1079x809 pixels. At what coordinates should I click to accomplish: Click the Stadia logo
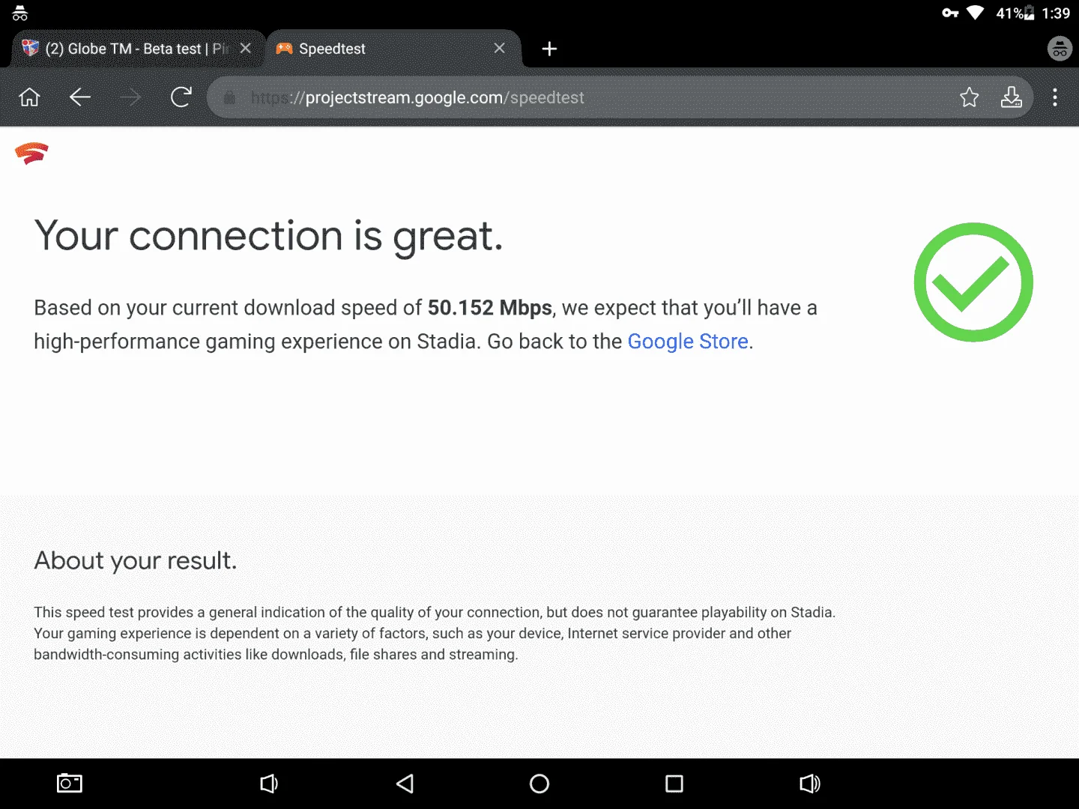tap(31, 154)
